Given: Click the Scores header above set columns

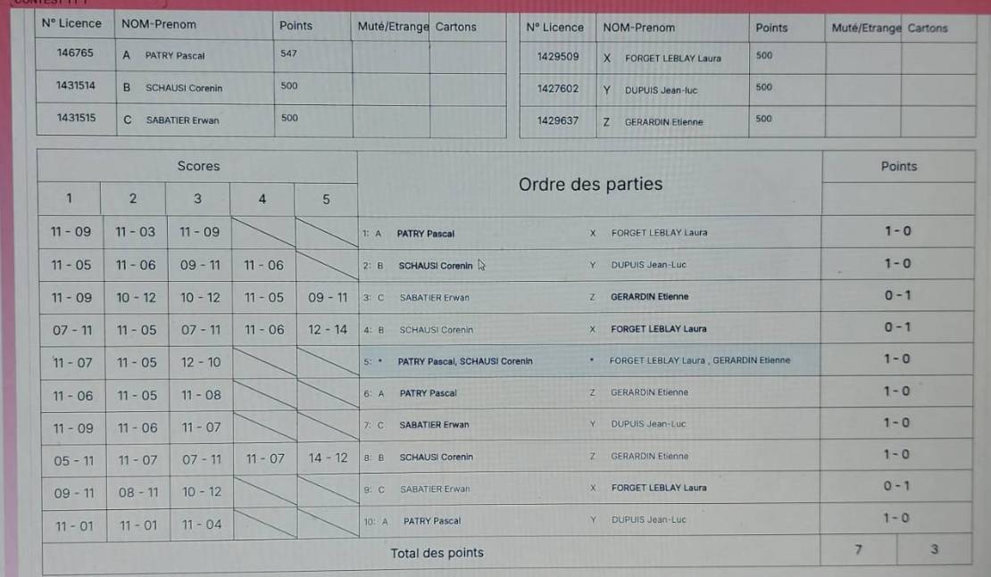Looking at the screenshot, I should pos(198,166).
